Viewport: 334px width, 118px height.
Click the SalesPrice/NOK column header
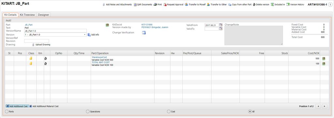tap(225, 53)
